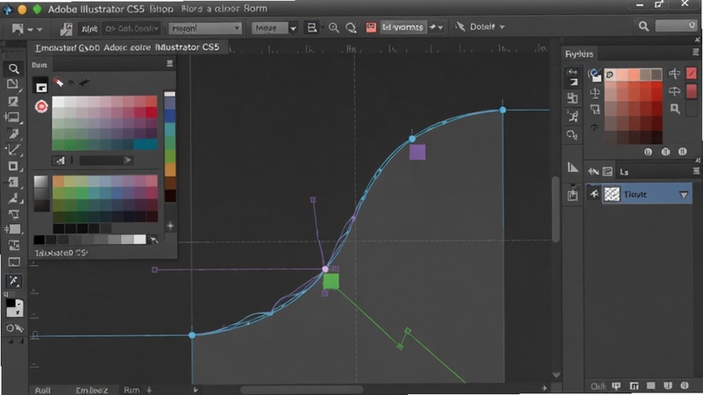Click the layout grid icon in top toolbar
This screenshot has width=703, height=395.
312,27
